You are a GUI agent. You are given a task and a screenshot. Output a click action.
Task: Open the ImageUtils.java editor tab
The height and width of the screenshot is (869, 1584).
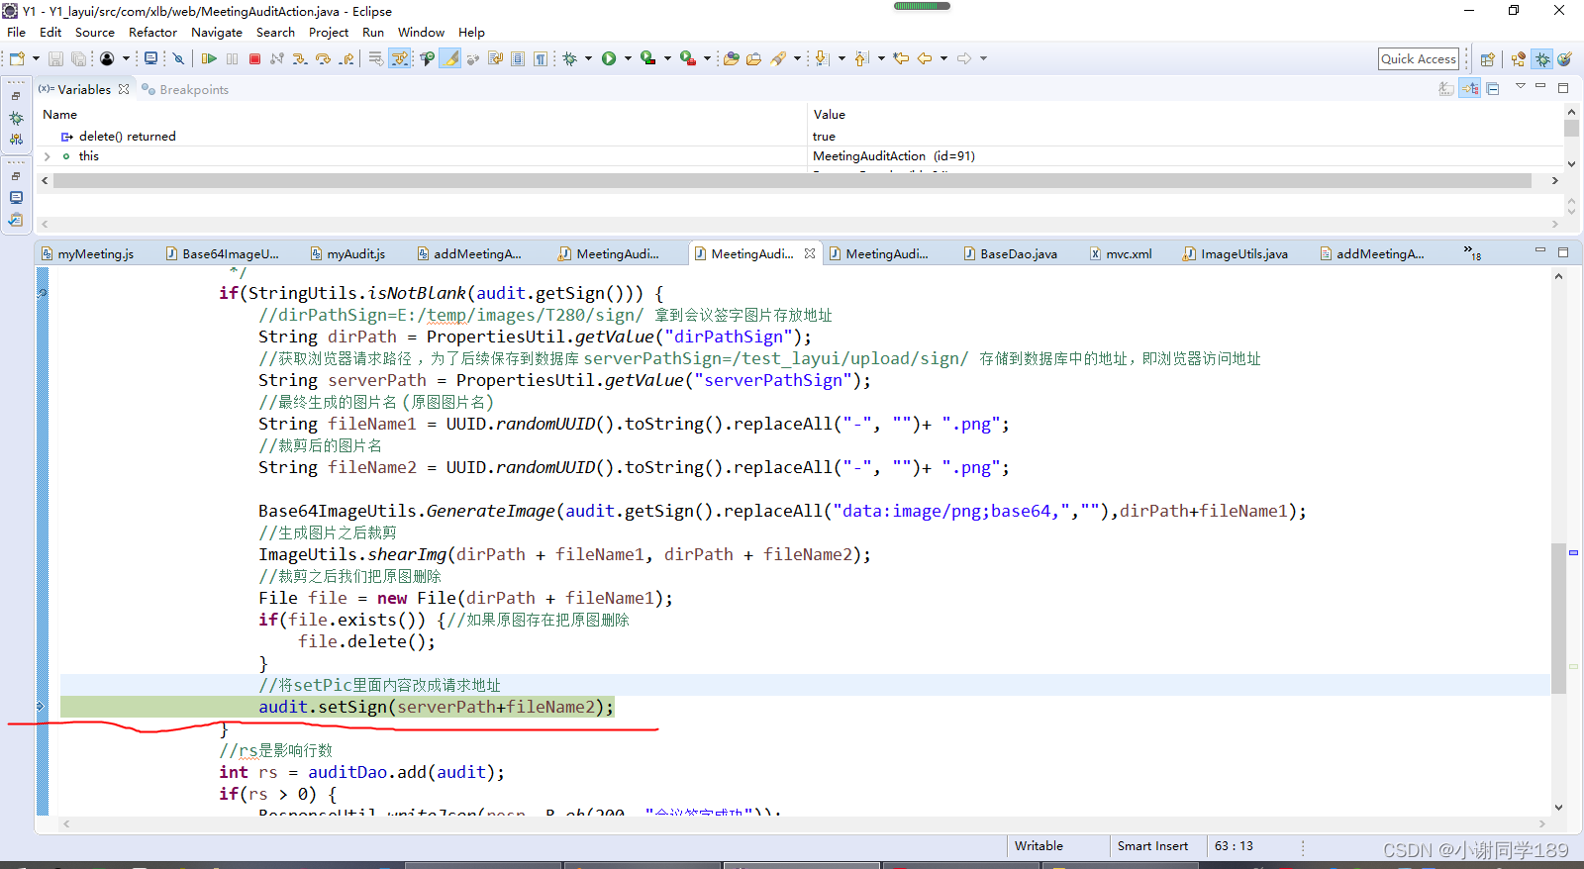click(x=1235, y=253)
